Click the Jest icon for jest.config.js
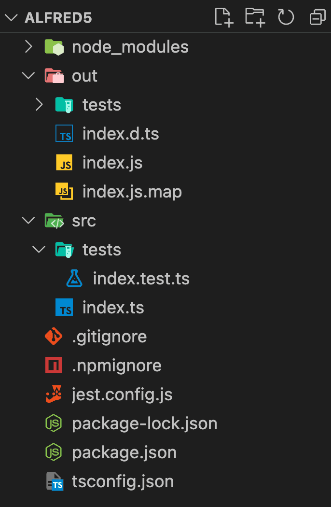Screen dimensions: 331x507 [54, 394]
